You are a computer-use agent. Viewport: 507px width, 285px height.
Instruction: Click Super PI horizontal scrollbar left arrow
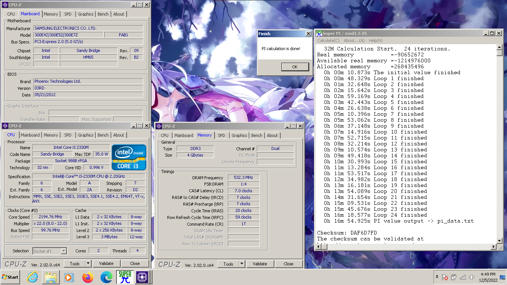(318, 247)
